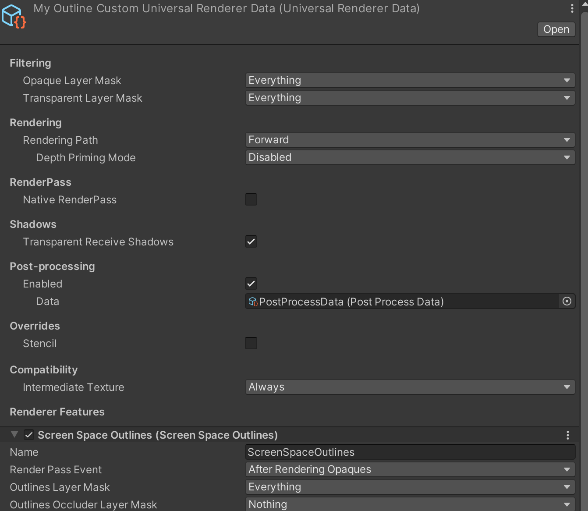Uncheck the Screen Space Outlines feature
The height and width of the screenshot is (511, 588).
coord(29,435)
